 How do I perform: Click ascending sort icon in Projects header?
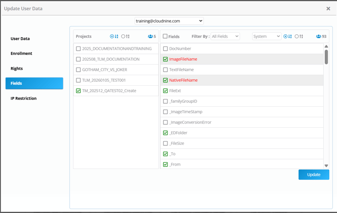[x=117, y=36]
